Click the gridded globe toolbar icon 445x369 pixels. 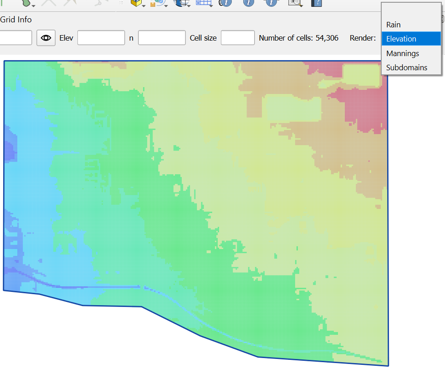pos(181,3)
